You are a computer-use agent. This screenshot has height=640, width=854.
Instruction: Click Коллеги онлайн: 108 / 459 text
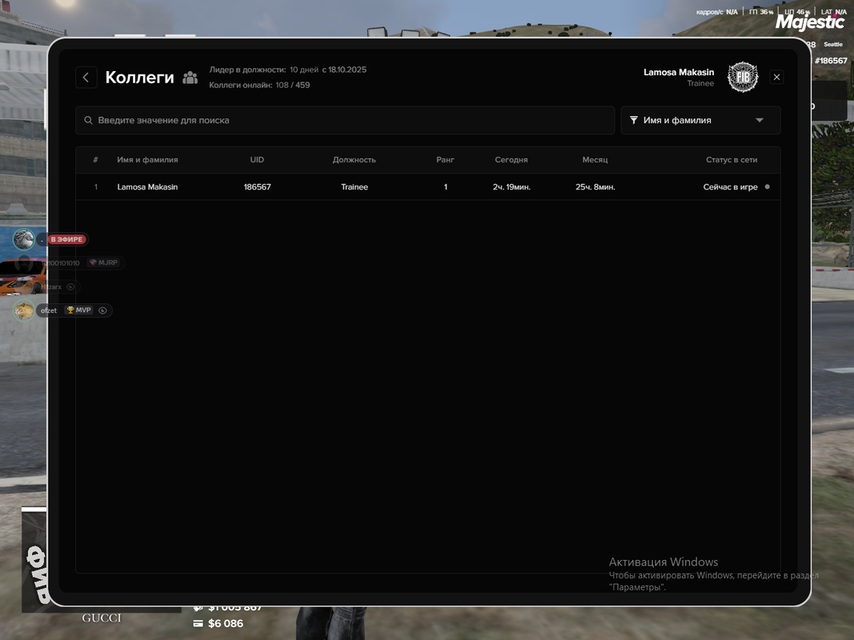click(x=259, y=85)
